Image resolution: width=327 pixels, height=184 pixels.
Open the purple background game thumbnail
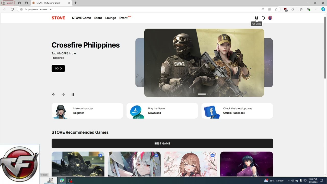[247, 164]
